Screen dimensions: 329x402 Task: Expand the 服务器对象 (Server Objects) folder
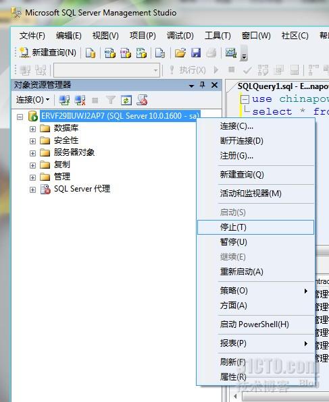(x=32, y=153)
